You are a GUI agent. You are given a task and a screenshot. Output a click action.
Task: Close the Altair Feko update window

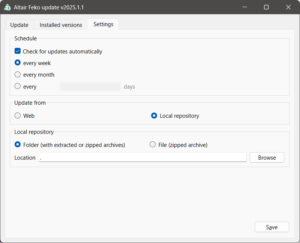click(288, 7)
